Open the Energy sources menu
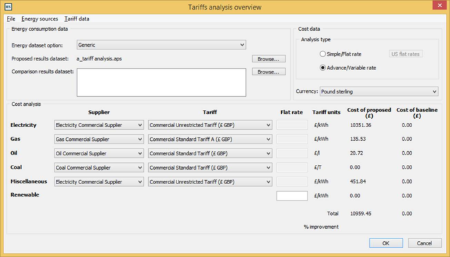The width and height of the screenshot is (450, 257). 39,19
